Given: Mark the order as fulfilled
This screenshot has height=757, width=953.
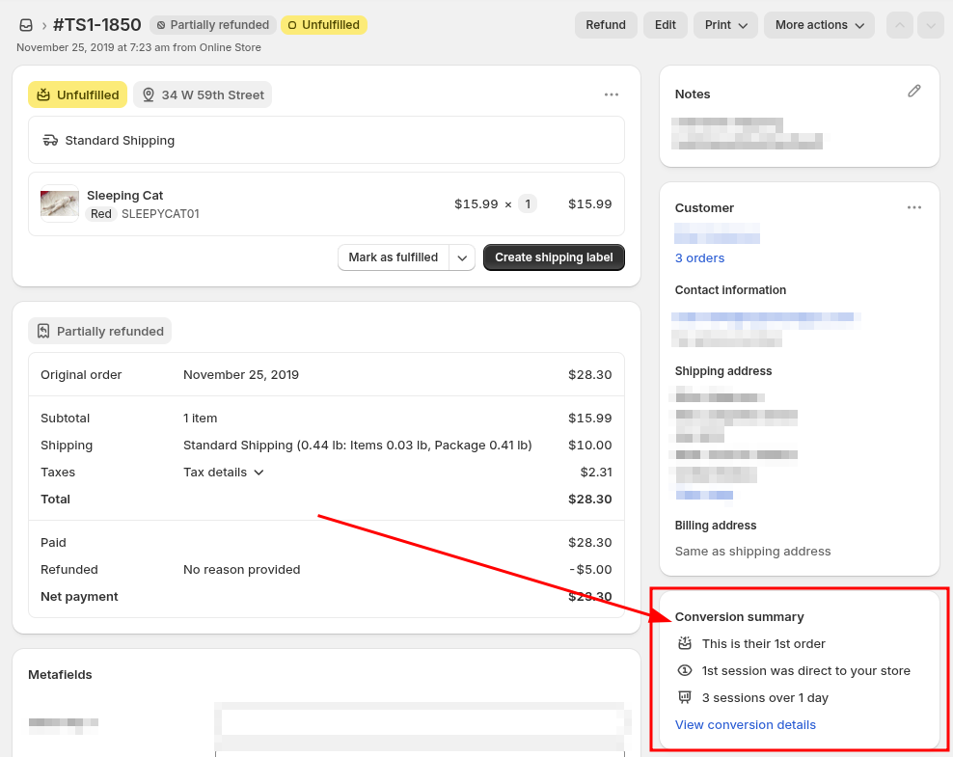Looking at the screenshot, I should (x=393, y=257).
